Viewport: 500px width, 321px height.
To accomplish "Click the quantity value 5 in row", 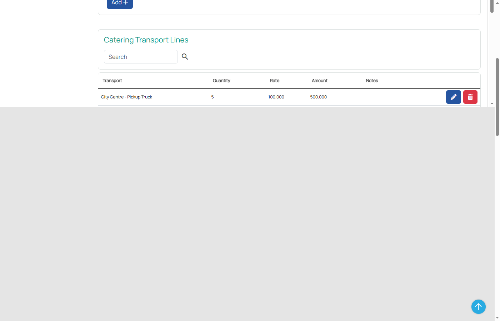I will click(x=212, y=97).
